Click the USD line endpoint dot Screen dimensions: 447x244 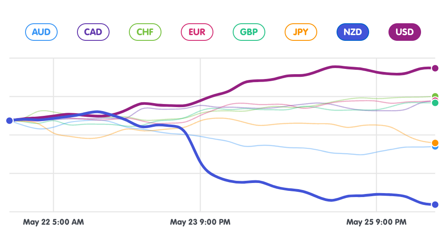(435, 68)
